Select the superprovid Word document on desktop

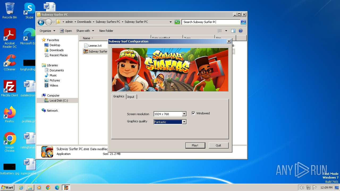29,167
